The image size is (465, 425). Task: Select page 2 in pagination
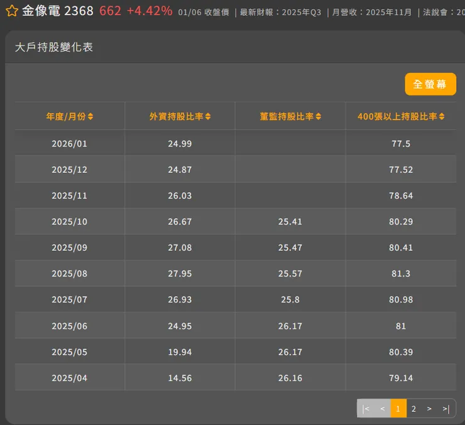tap(413, 409)
